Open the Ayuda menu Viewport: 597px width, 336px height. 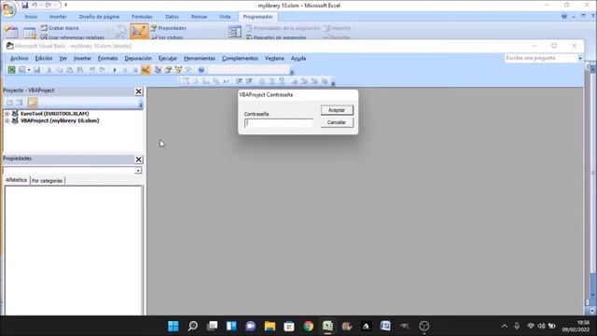[298, 58]
